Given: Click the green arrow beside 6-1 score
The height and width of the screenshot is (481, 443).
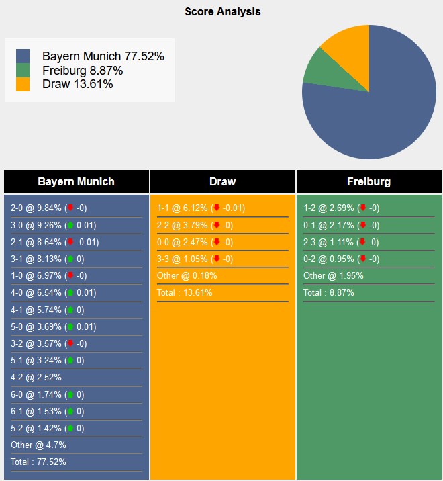Looking at the screenshot, I should [x=70, y=411].
